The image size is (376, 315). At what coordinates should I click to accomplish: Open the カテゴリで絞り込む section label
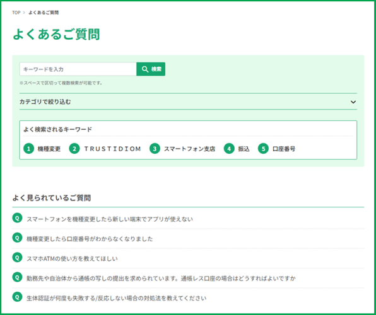[x=45, y=102]
